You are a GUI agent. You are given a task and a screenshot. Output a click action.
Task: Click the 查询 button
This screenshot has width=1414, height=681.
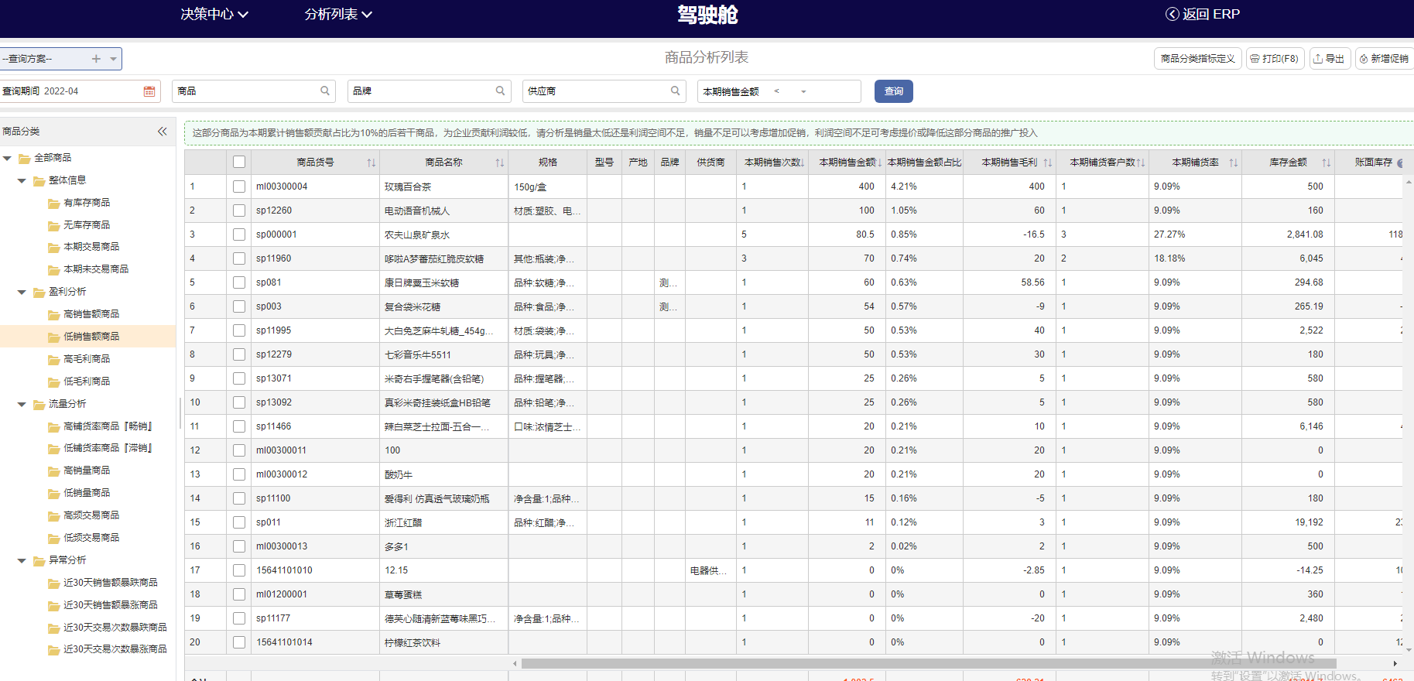click(893, 91)
